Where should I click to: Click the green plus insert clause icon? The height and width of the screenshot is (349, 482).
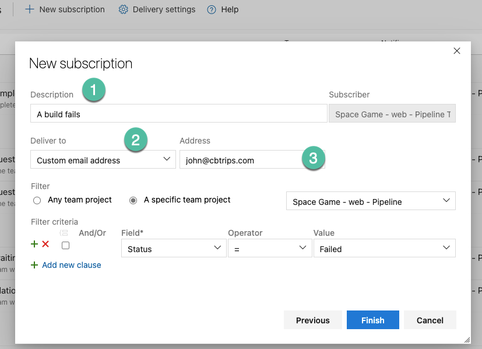(34, 244)
